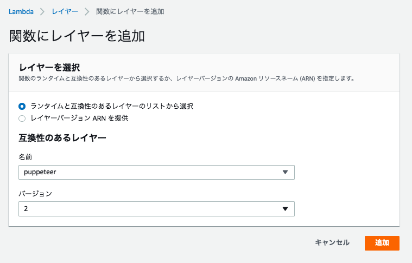Click the 互換性のあるレイヤー heading
This screenshot has height=263, width=412.
point(62,137)
